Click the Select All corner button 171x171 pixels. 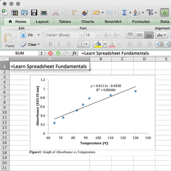pyautogui.click(x=5, y=59)
